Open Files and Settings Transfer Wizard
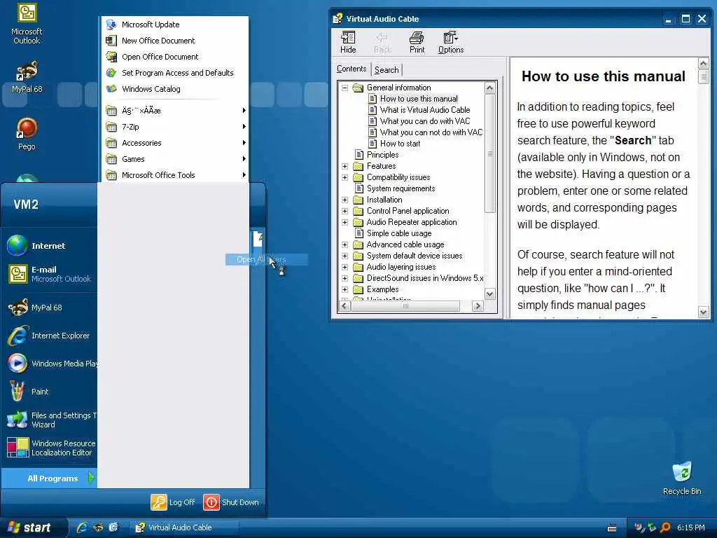The height and width of the screenshot is (538, 717). (x=50, y=420)
